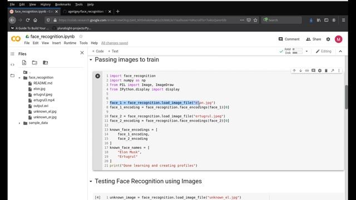356x200 pixels.
Task: Click the Comment button
Action: click(x=289, y=39)
